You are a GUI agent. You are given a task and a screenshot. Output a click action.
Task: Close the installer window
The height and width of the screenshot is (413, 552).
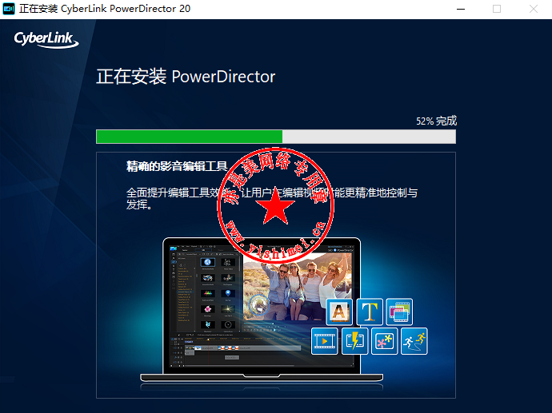click(x=534, y=9)
